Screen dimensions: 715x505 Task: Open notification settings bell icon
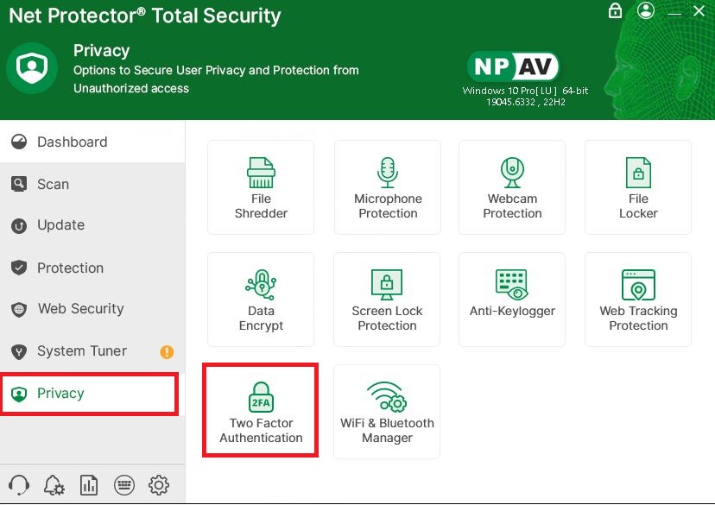(54, 485)
